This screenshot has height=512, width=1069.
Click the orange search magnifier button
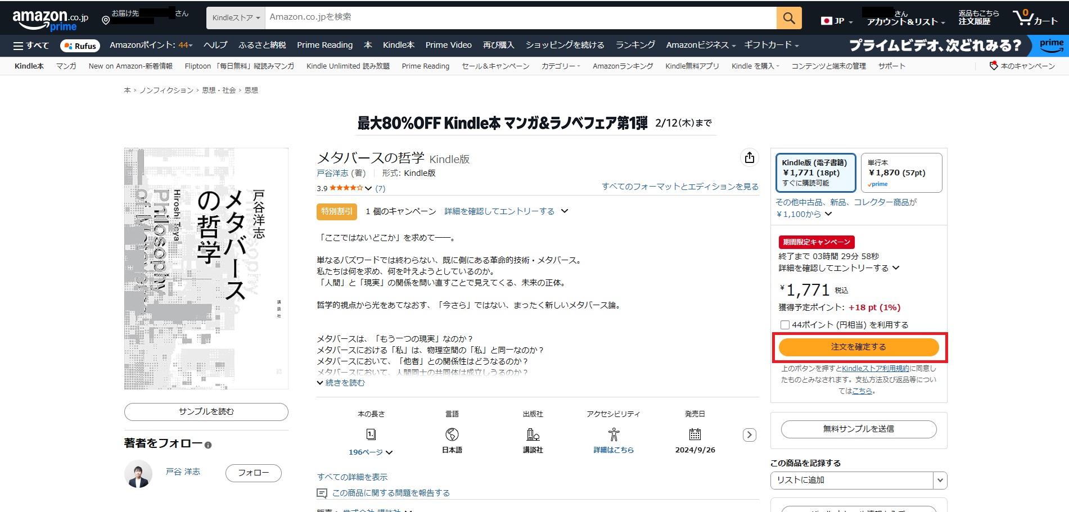tap(788, 18)
